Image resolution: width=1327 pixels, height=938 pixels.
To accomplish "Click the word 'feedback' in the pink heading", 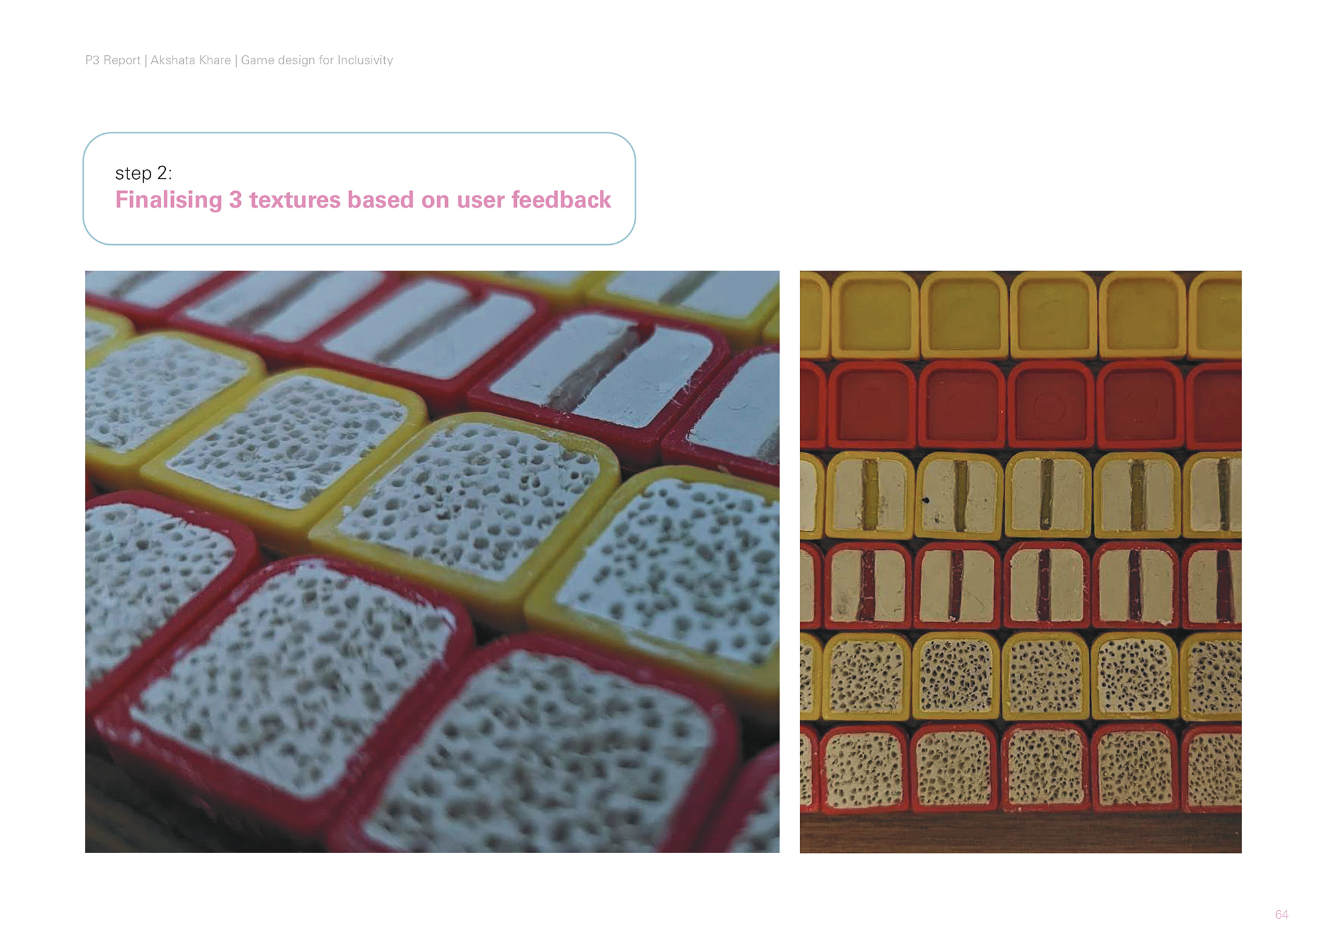I will coord(561,200).
